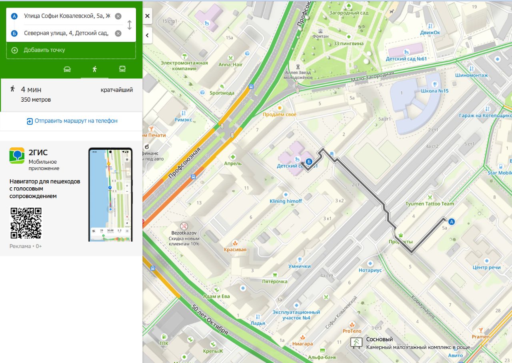Screen dimensions: 512x363
Task: Click the Римэкс map marker
Action: tap(184, 113)
